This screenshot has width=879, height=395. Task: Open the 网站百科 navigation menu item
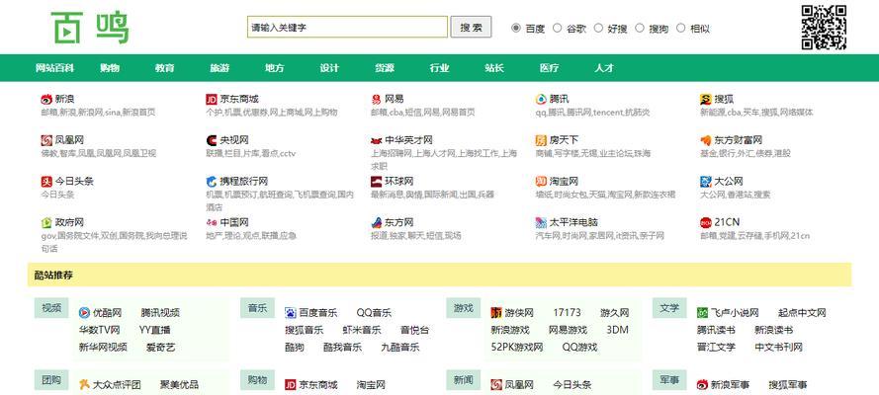click(54, 68)
